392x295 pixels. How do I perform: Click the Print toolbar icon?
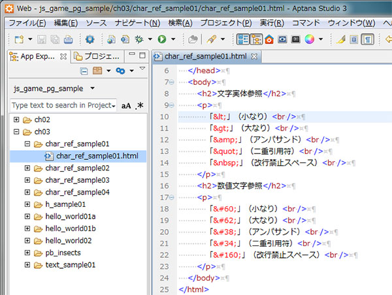click(68, 39)
